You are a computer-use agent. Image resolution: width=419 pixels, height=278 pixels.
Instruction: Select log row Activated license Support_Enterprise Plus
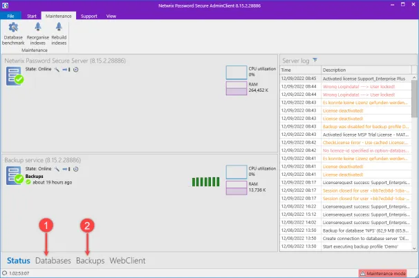point(346,79)
